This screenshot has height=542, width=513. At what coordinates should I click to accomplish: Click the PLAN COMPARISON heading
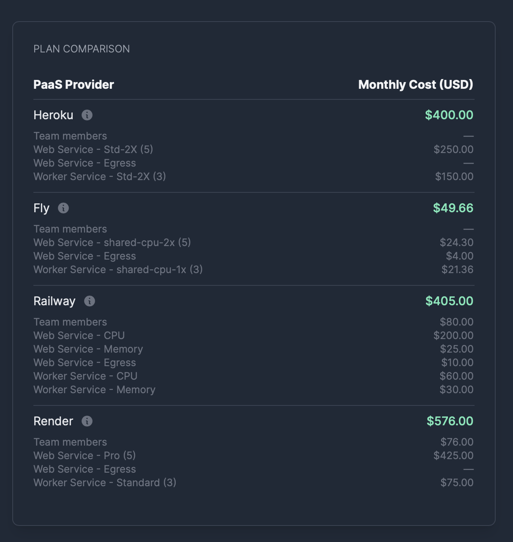(82, 49)
